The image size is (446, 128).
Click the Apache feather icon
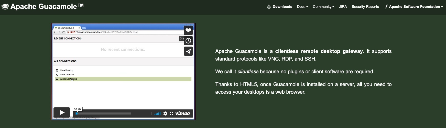[386, 6]
